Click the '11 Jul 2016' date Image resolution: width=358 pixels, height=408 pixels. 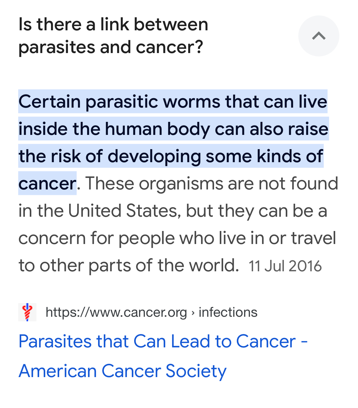coord(285,266)
